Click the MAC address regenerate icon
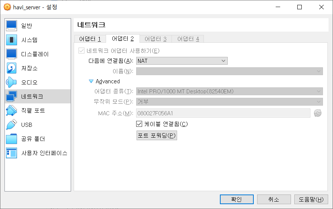333x209 pixels. tap(317, 113)
